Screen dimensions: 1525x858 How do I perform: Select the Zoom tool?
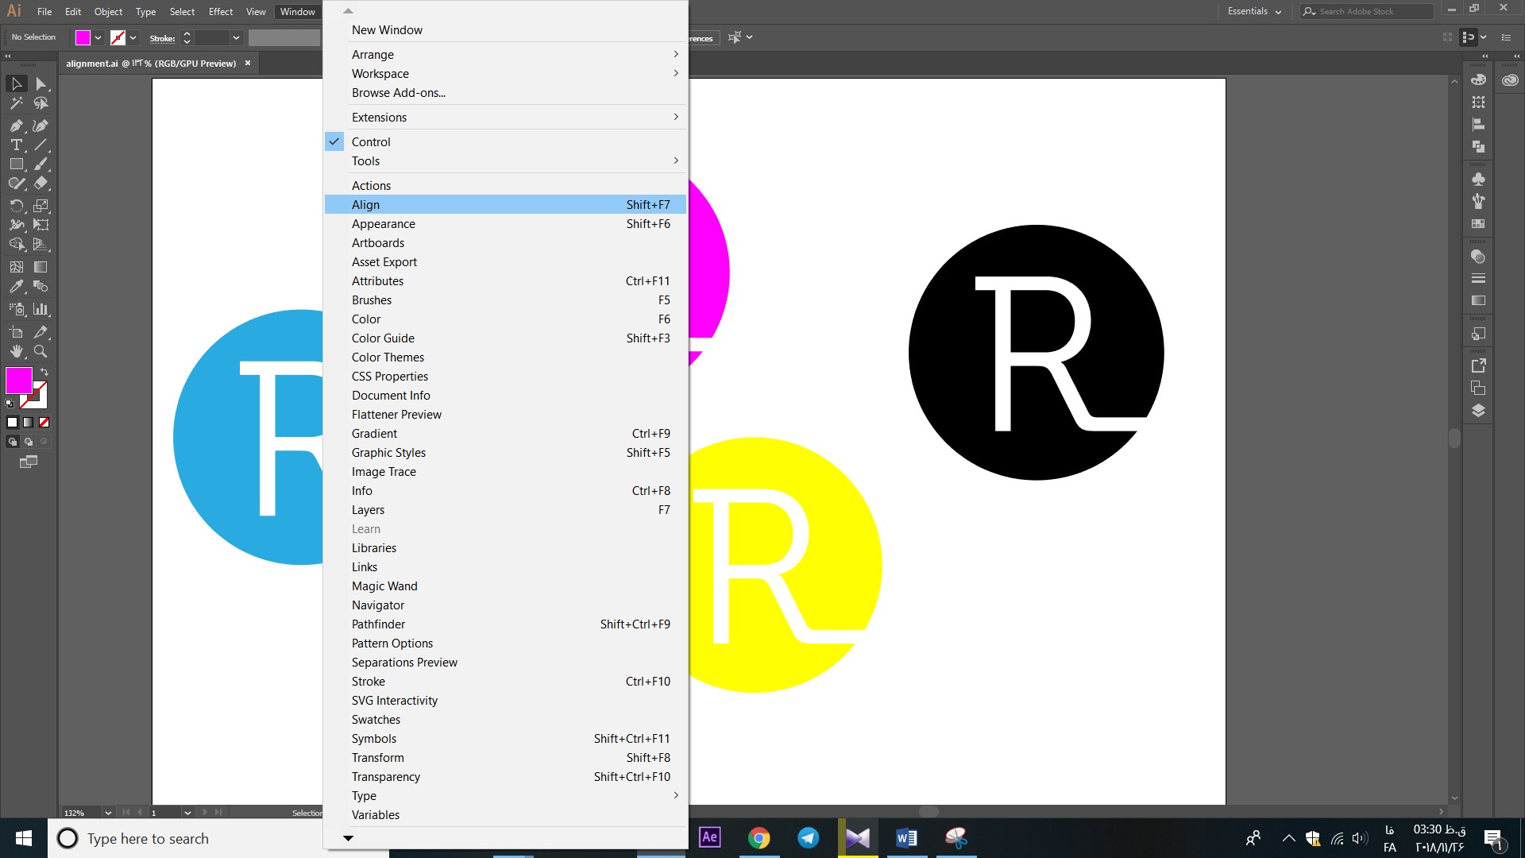[x=41, y=351]
